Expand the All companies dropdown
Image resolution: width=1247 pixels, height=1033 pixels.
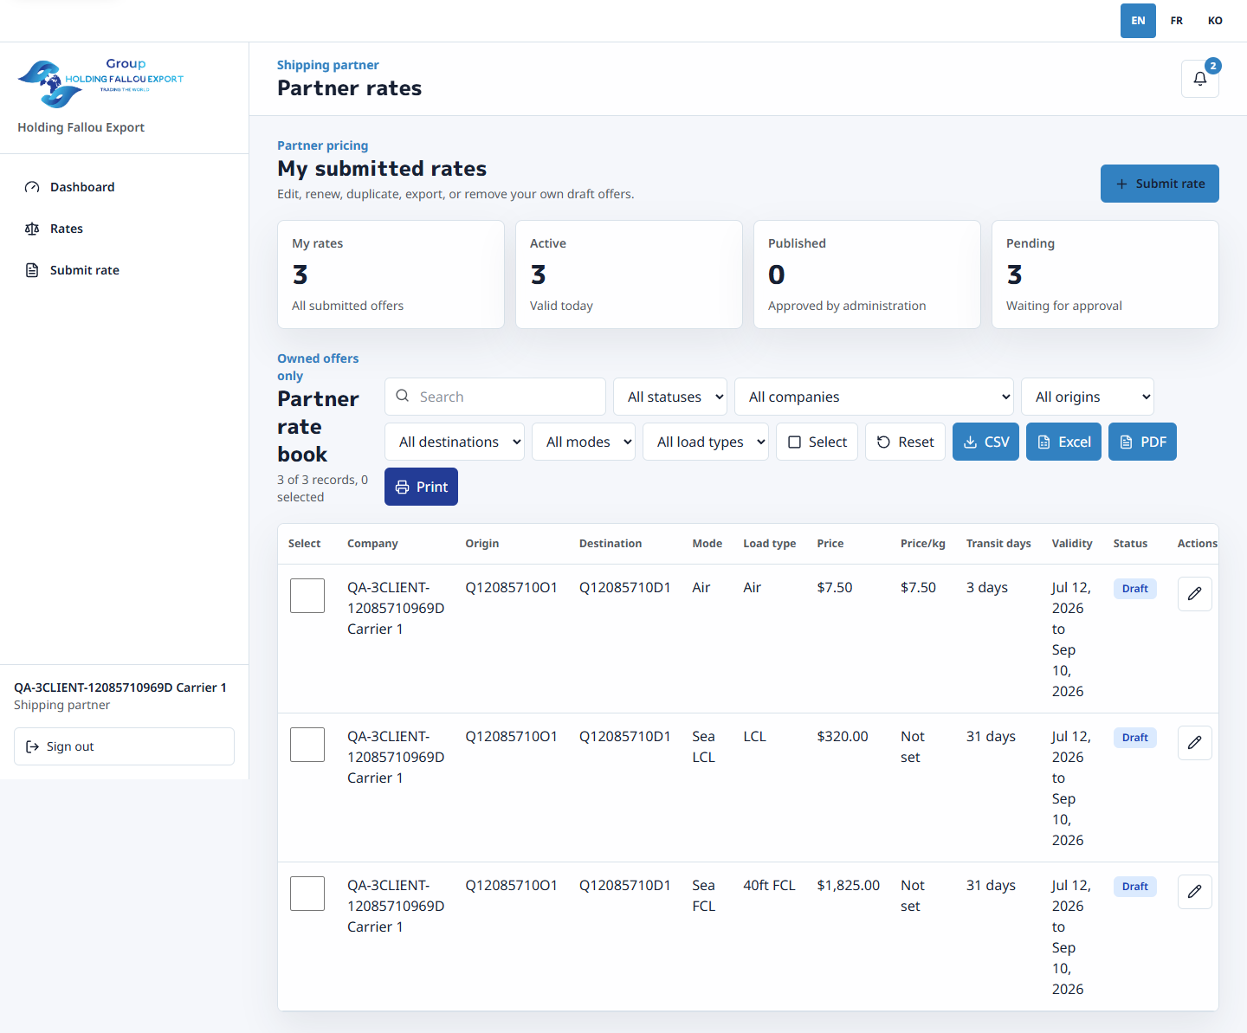coord(874,397)
